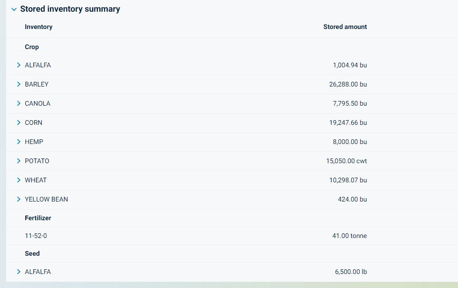The width and height of the screenshot is (458, 288).
Task: Click the Stored amount column header
Action: pyautogui.click(x=345, y=27)
